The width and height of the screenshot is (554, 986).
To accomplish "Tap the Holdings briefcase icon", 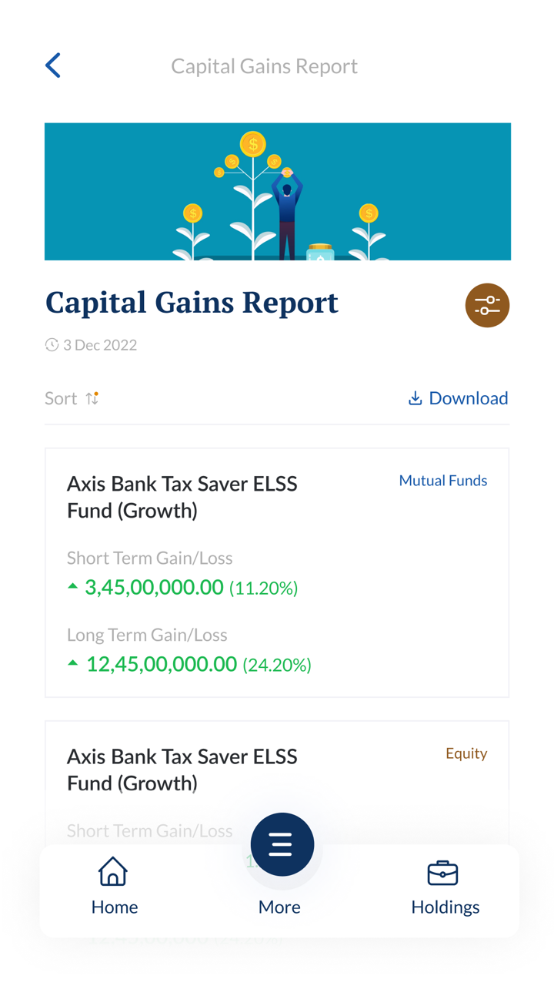I will [x=442, y=873].
